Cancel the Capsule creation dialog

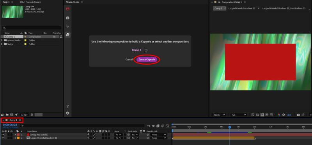click(x=129, y=60)
